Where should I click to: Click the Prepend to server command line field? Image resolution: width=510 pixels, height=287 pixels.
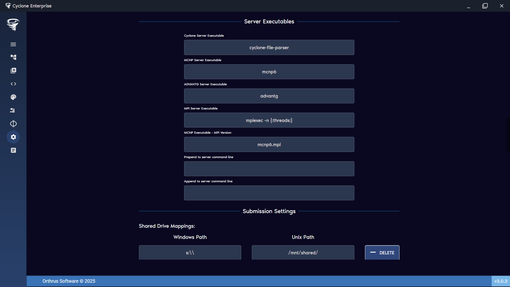coord(269,168)
